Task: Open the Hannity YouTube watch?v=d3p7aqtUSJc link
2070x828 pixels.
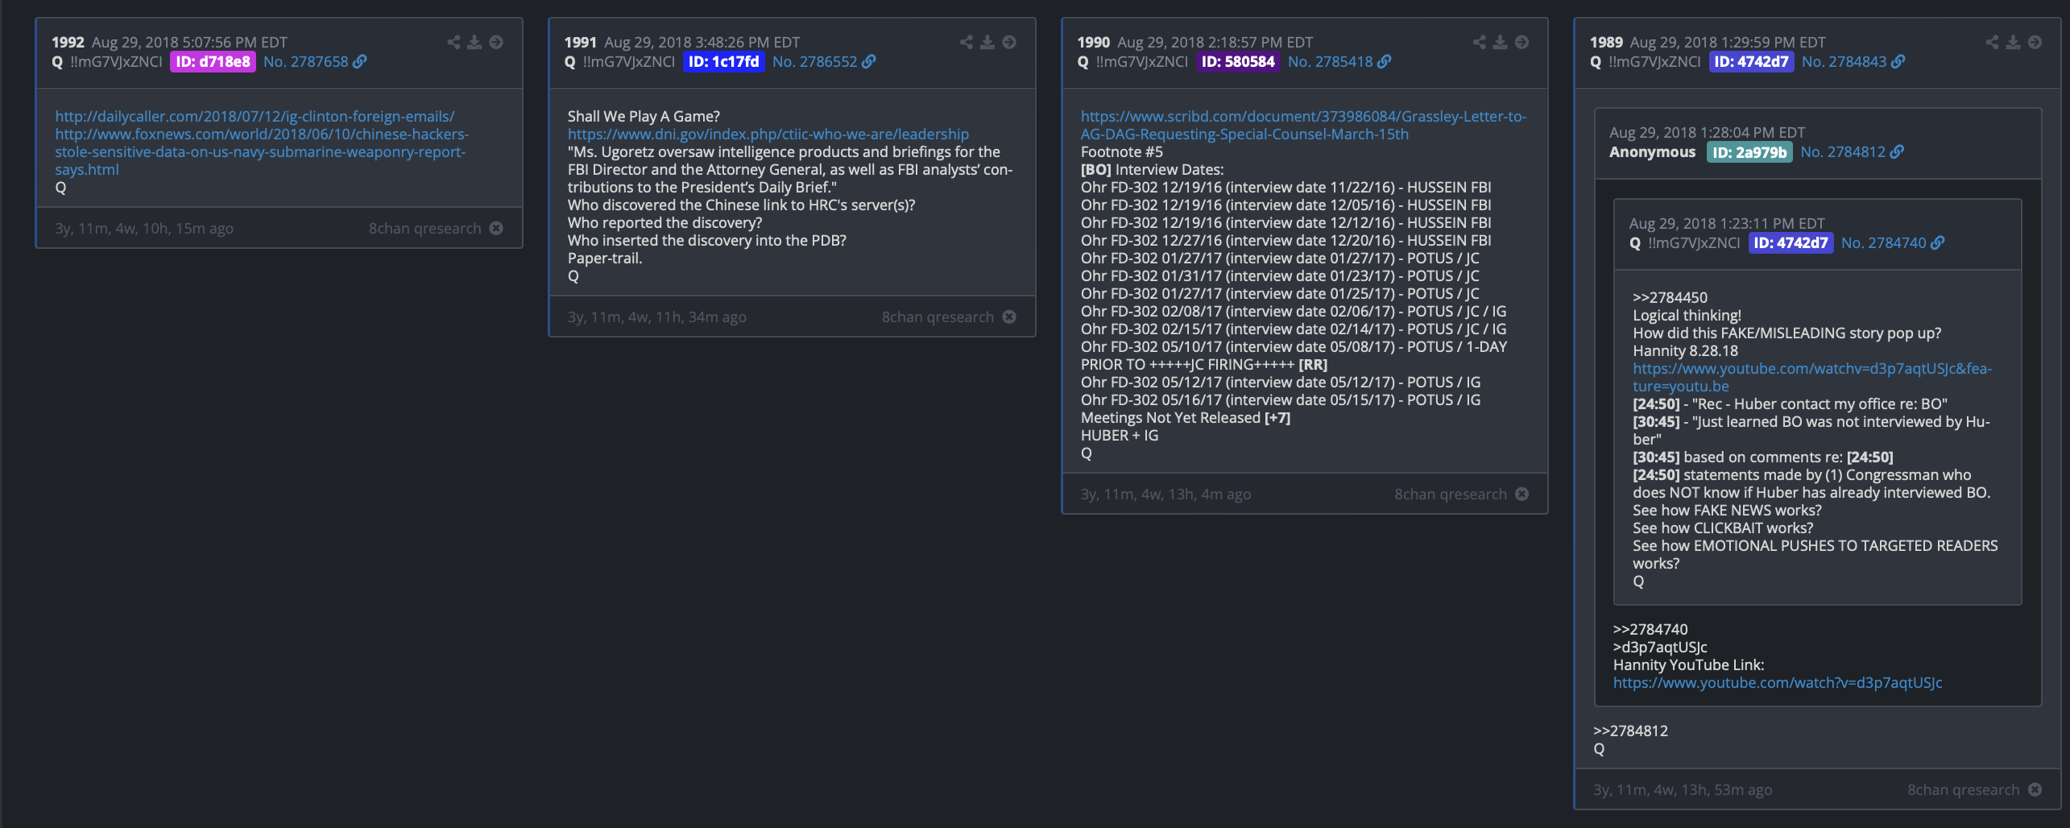Action: coord(1778,682)
